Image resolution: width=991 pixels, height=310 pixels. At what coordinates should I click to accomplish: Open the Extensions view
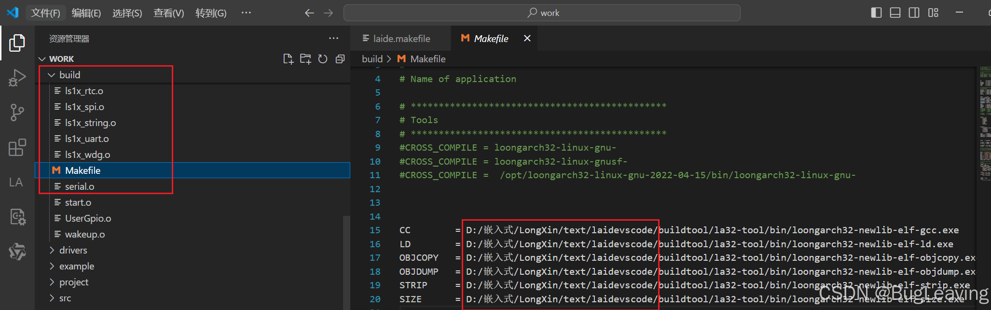[x=17, y=147]
